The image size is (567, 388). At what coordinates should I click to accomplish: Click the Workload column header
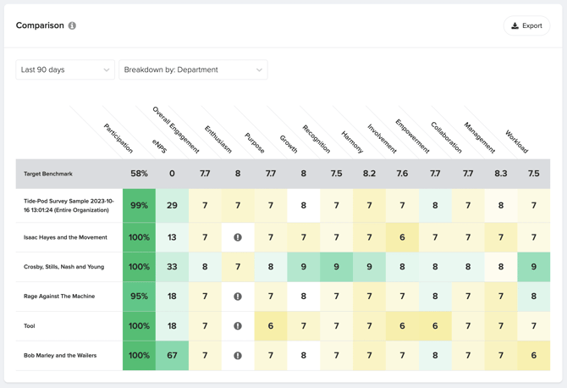tap(516, 141)
